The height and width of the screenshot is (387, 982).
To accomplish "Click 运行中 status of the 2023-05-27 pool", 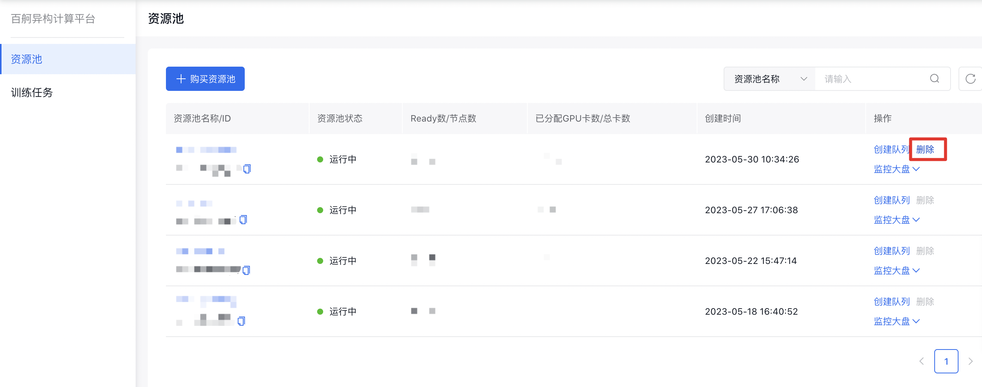I will [x=336, y=210].
